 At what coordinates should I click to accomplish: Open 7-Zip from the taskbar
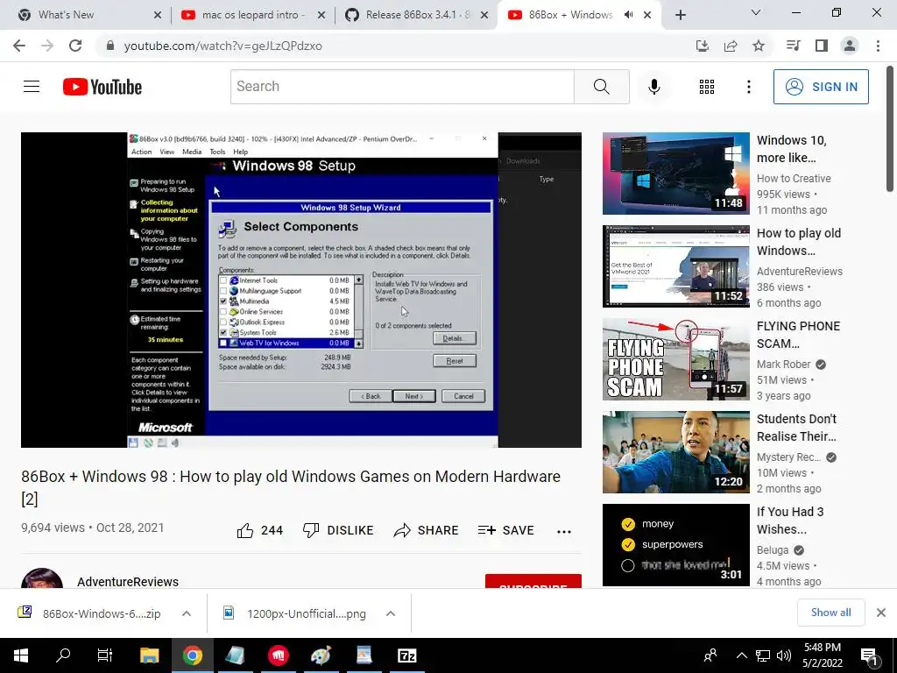click(406, 655)
